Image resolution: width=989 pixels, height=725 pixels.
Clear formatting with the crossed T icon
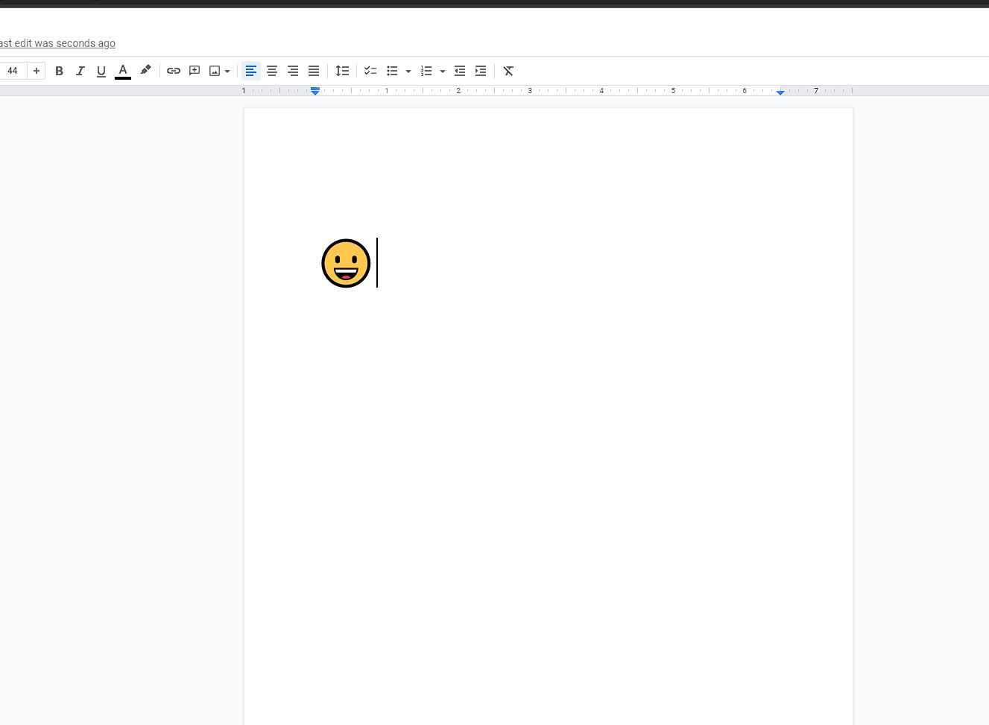[x=508, y=71]
